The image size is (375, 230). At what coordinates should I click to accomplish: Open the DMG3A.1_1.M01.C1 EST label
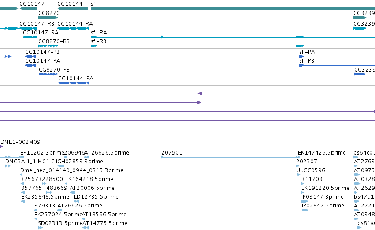pos(31,161)
